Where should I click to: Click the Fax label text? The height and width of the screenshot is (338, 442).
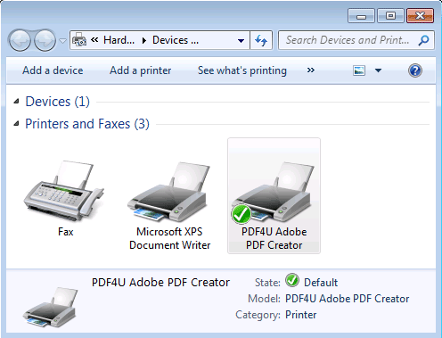coord(65,232)
